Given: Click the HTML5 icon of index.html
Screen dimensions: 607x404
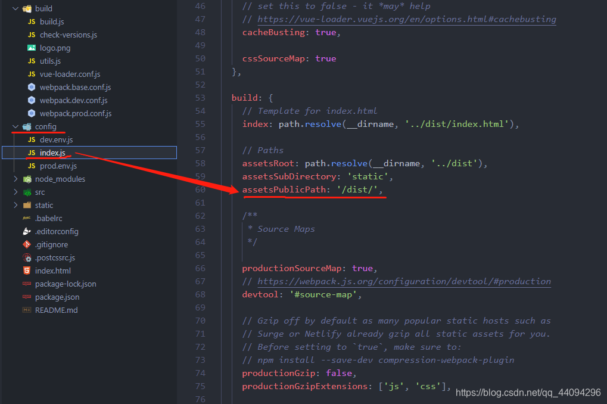Looking at the screenshot, I should pos(27,271).
